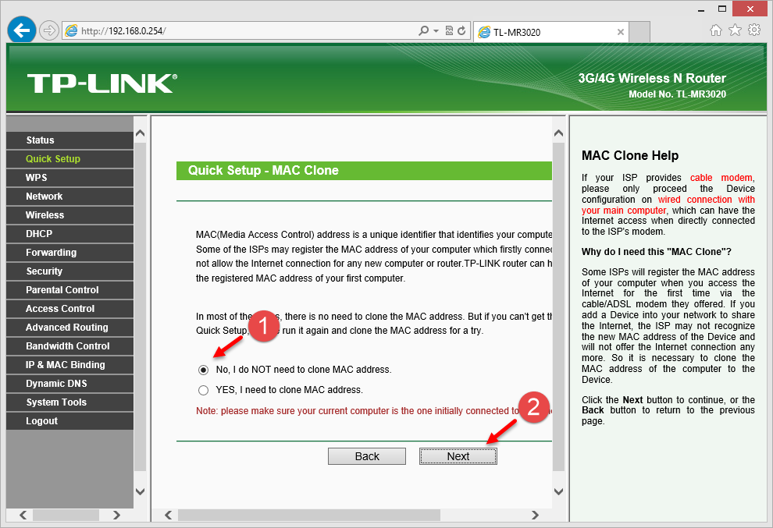The width and height of the screenshot is (773, 528).
Task: Click main content scroll up arrow
Action: click(x=558, y=133)
